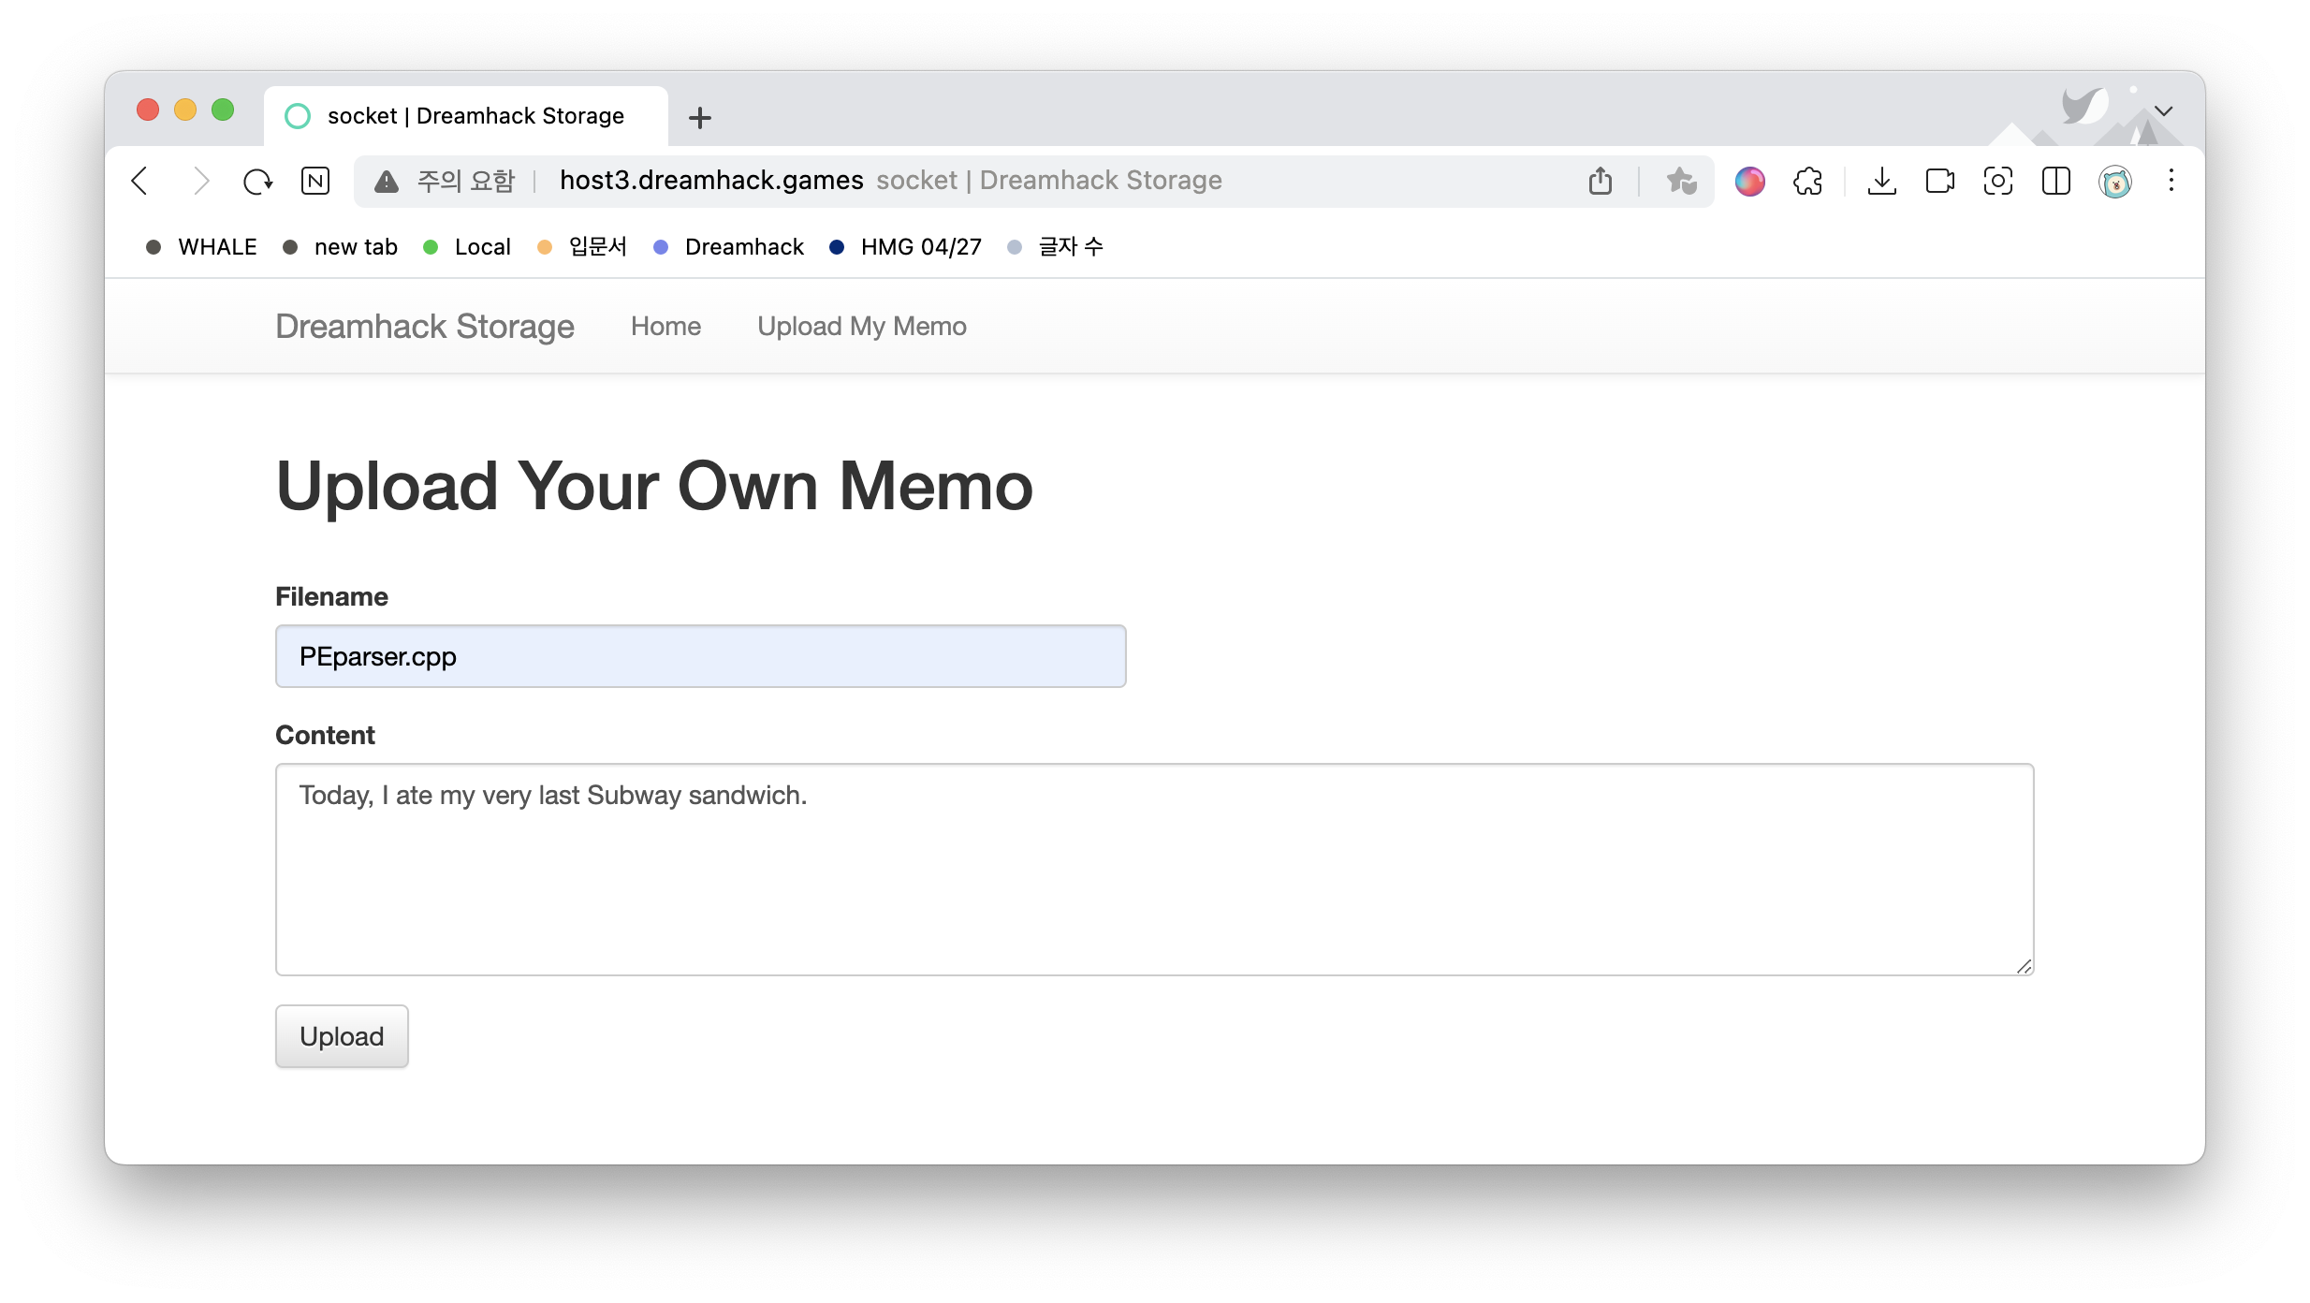
Task: Open the Dreamhack bookmark
Action: pyautogui.click(x=743, y=247)
